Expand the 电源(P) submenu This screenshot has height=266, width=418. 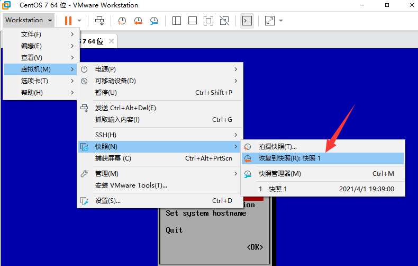pyautogui.click(x=160, y=69)
